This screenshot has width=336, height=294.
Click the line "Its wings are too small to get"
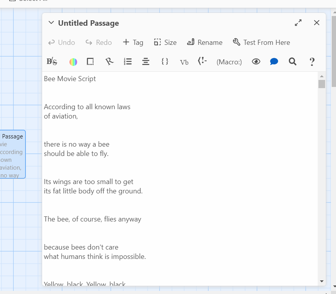tap(88, 182)
